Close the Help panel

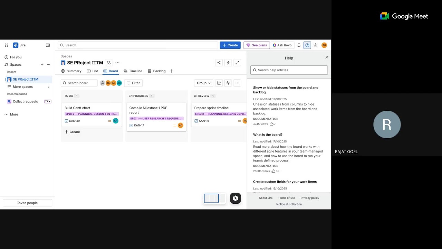[x=327, y=57]
